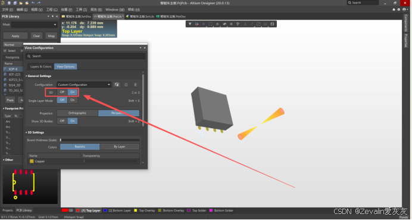This screenshot has height=220, width=412.
Task: Select the SOP-8 footprint row
Action: coord(13,69)
